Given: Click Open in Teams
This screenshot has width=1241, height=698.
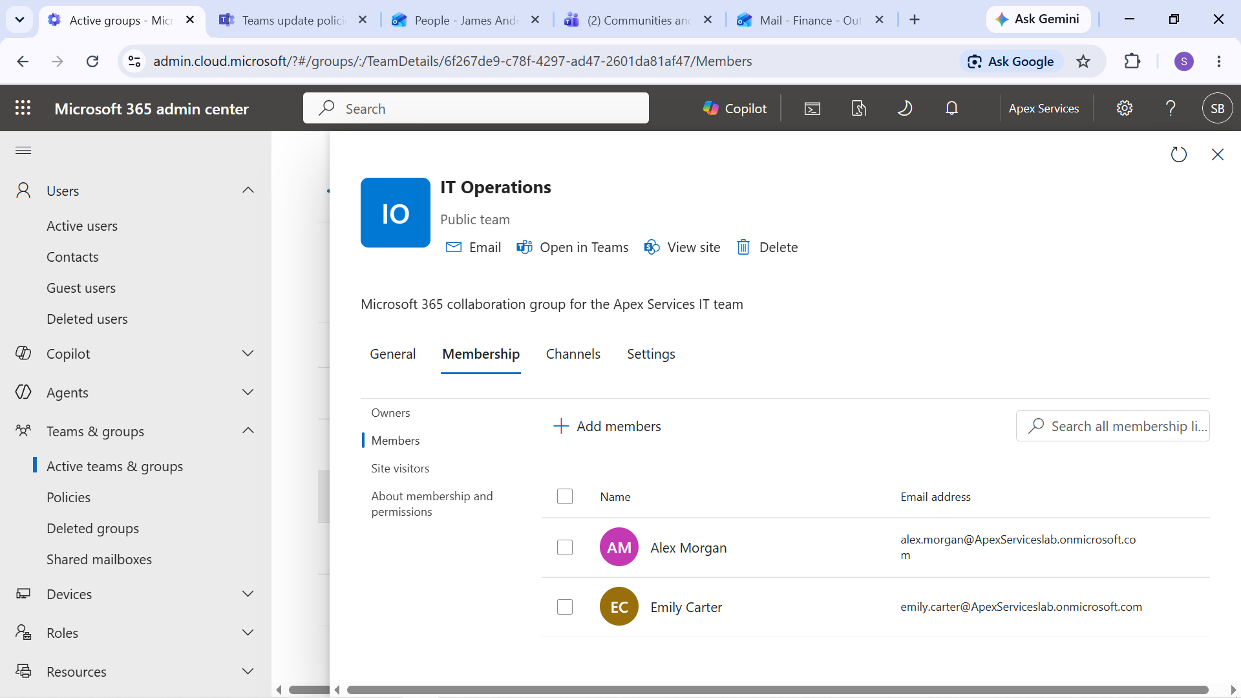Looking at the screenshot, I should (x=573, y=248).
